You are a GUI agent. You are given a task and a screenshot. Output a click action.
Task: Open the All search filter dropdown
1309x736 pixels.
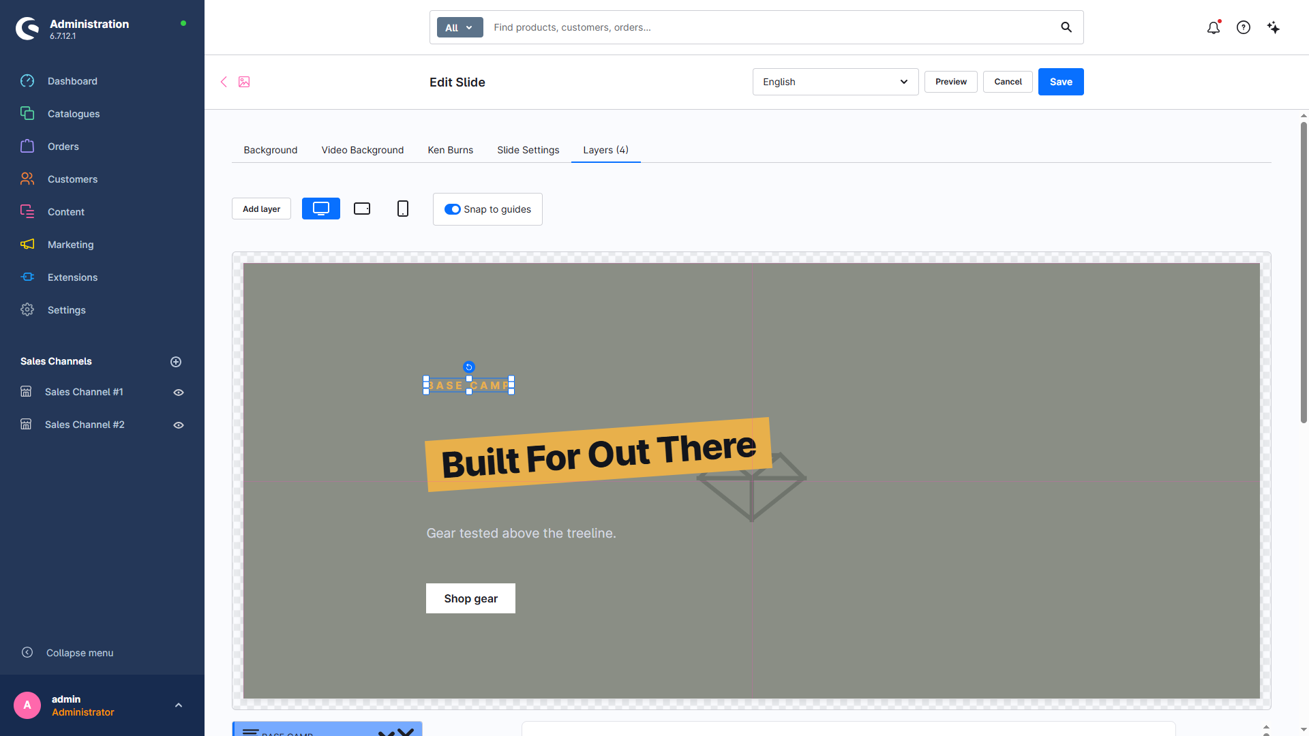pos(460,27)
